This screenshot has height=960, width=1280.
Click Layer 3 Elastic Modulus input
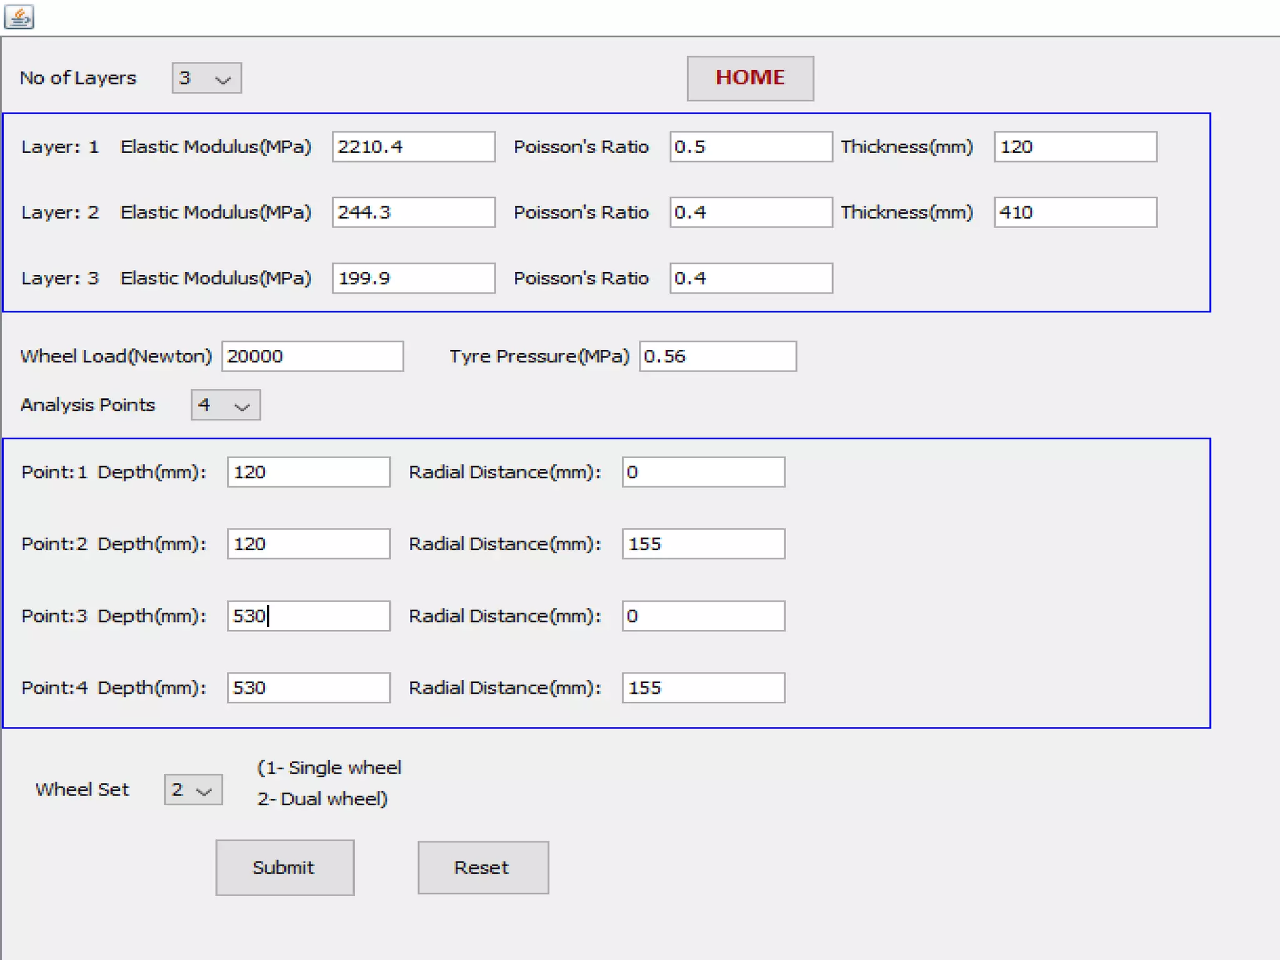[413, 278]
